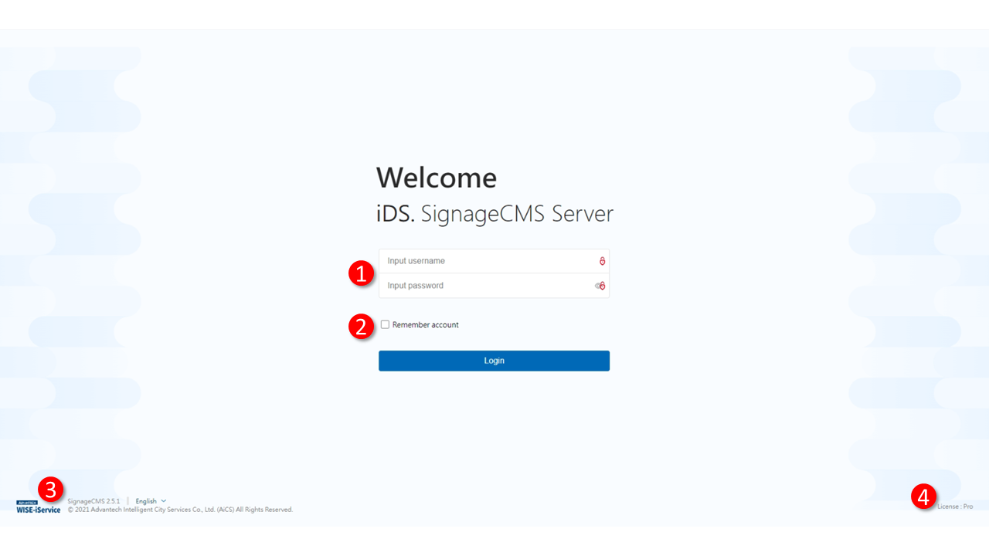Click the red number 4 marker
The height and width of the screenshot is (556, 989).
(x=923, y=496)
